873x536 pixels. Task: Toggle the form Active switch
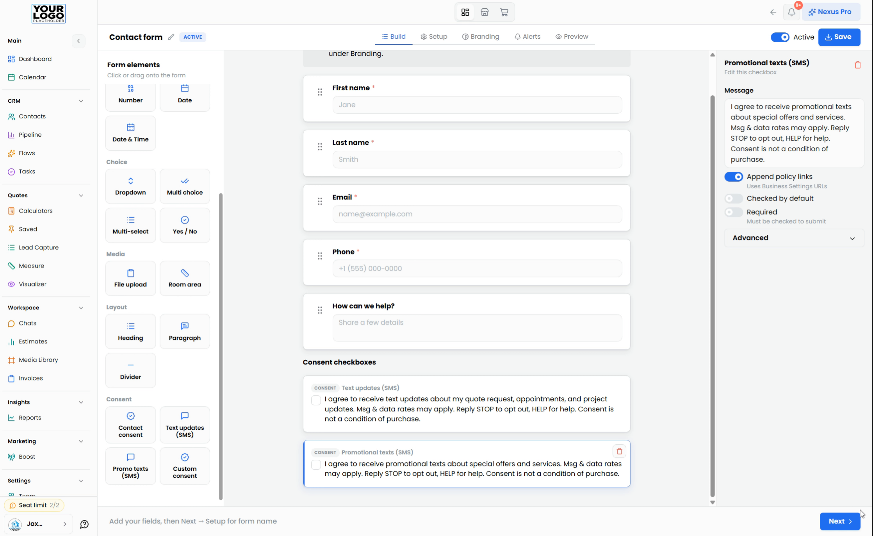[x=780, y=37]
